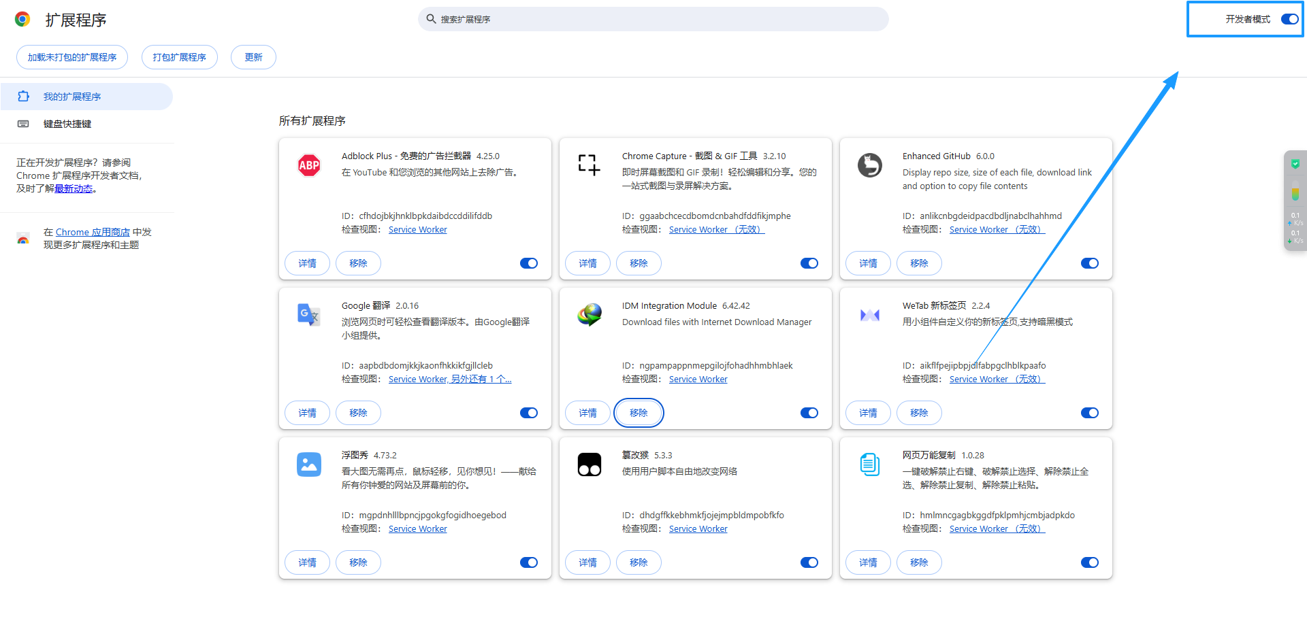Click the 篡改猴 Tampermonkey icon

click(x=590, y=464)
